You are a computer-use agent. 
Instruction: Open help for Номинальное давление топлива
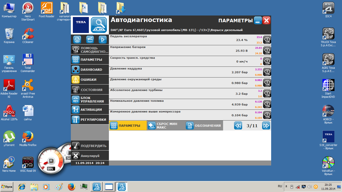267,104
